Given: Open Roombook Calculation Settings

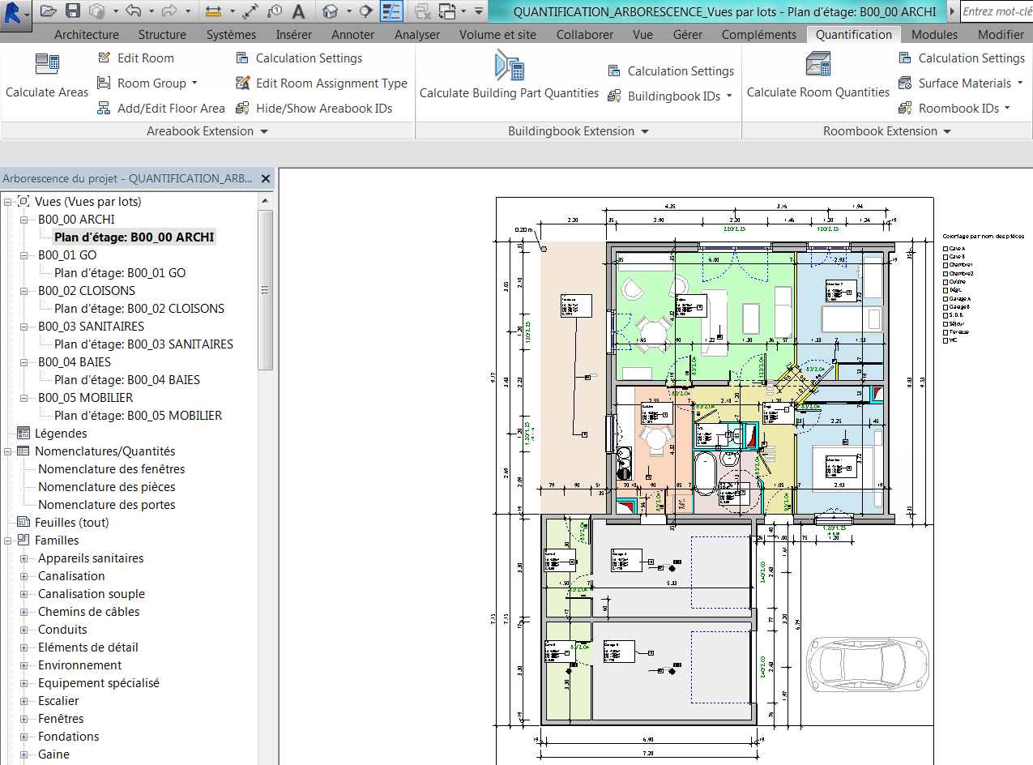Looking at the screenshot, I should pos(962,58).
